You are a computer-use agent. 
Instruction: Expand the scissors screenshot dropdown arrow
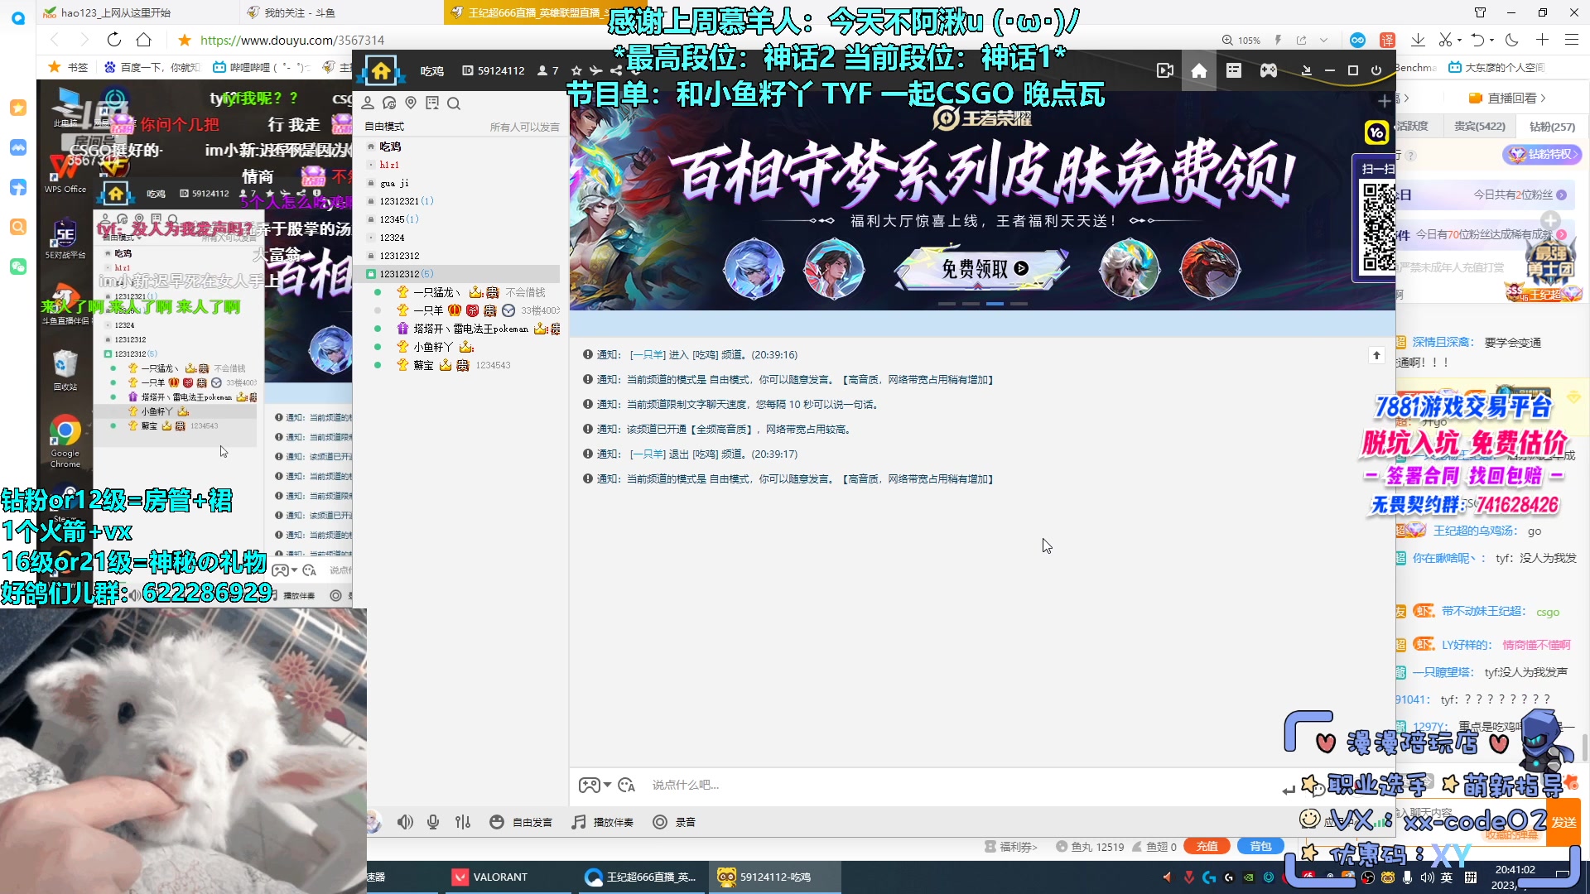(x=1460, y=40)
